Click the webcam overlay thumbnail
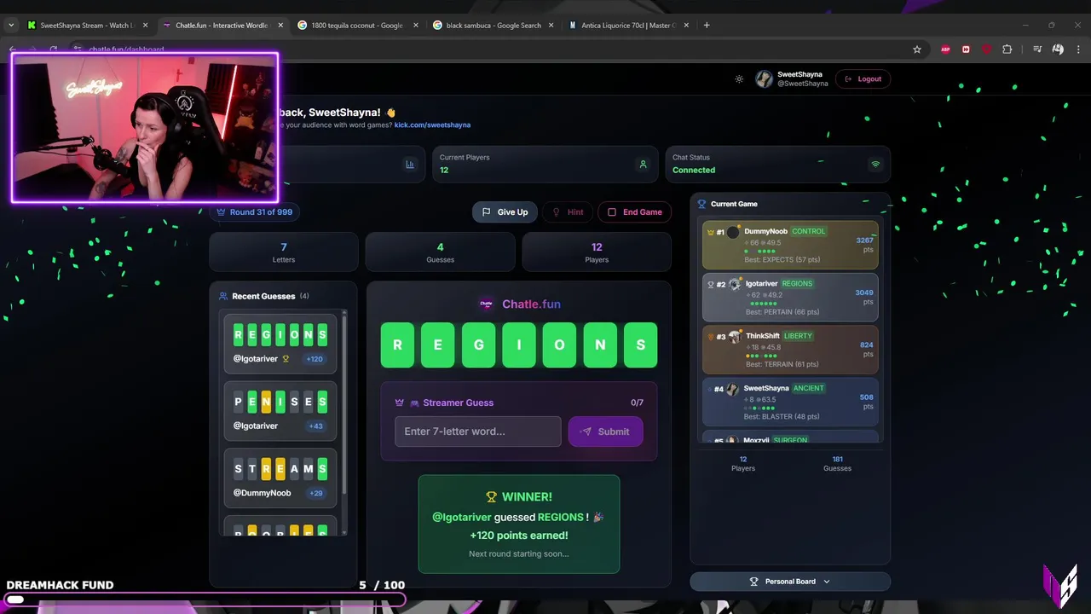The image size is (1091, 614). click(x=145, y=128)
